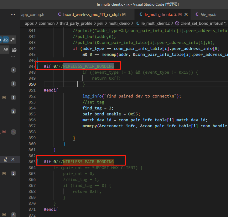Click //printf addr_type comment on line 841
228x217 pixels.
click(x=150, y=31)
